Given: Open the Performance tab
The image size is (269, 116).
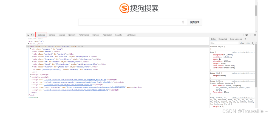Looking at the screenshot, I should [x=84, y=35].
